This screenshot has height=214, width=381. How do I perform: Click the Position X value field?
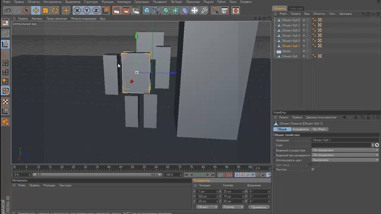(207, 191)
